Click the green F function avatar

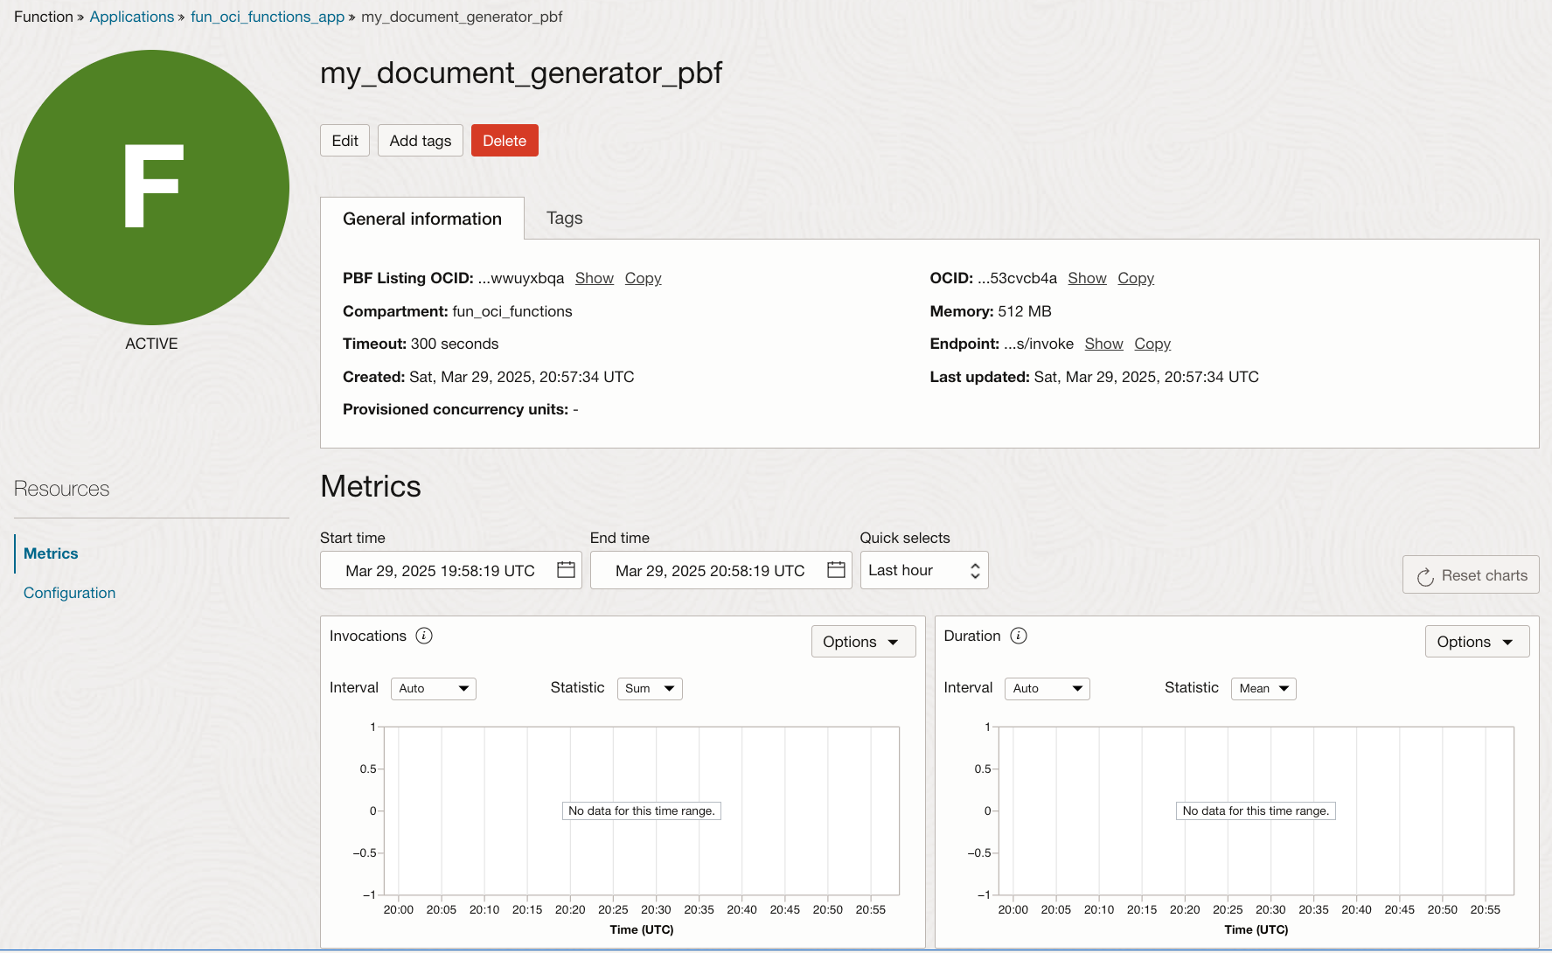152,188
